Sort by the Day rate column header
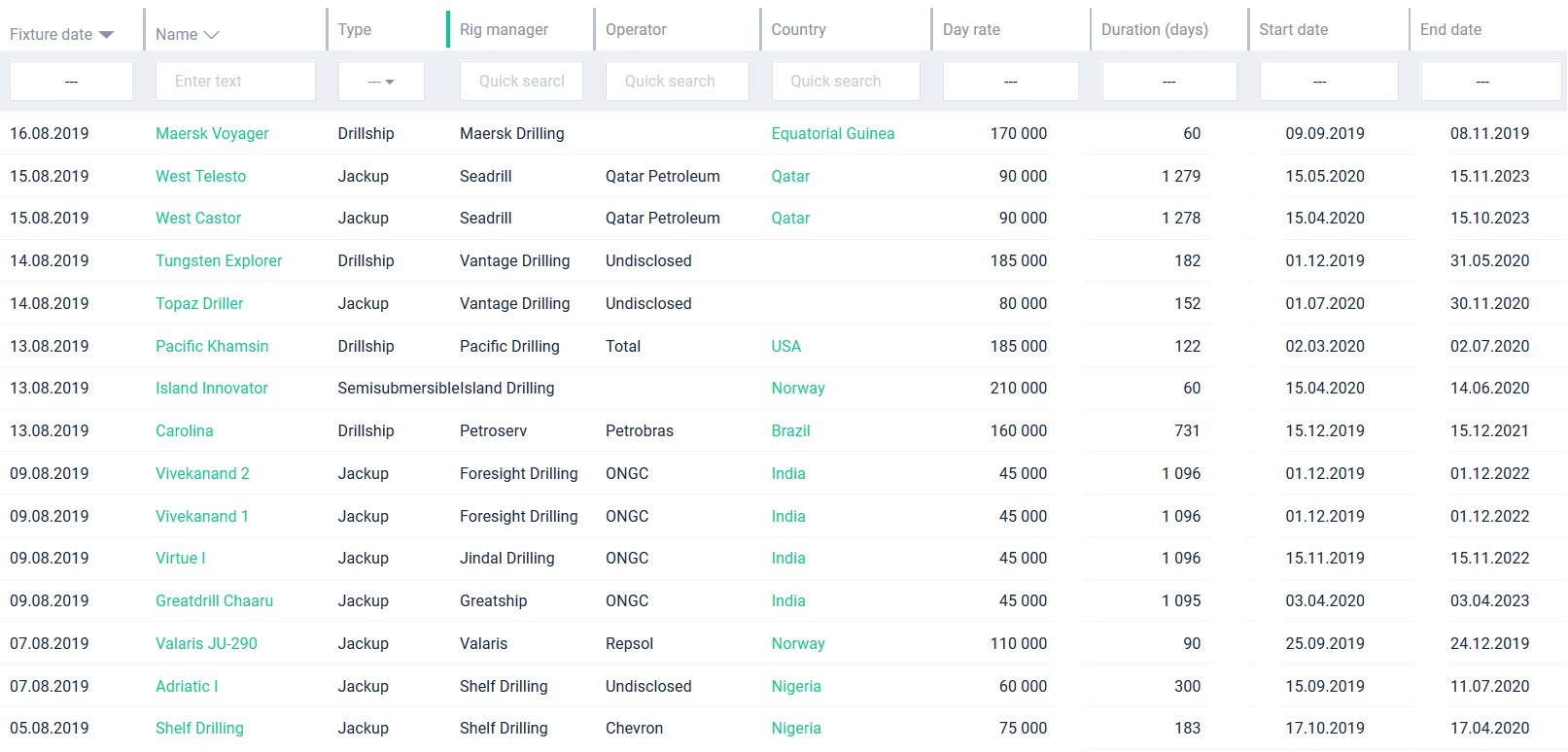1568x752 pixels. click(971, 30)
